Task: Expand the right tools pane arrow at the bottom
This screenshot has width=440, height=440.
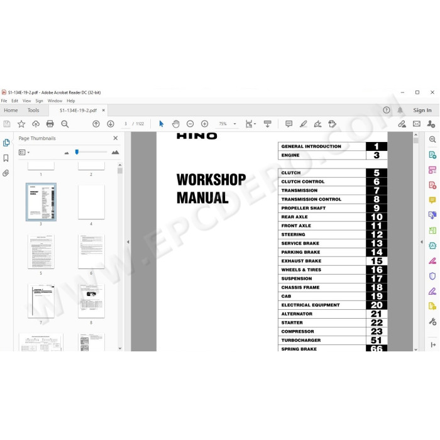Action: click(433, 344)
